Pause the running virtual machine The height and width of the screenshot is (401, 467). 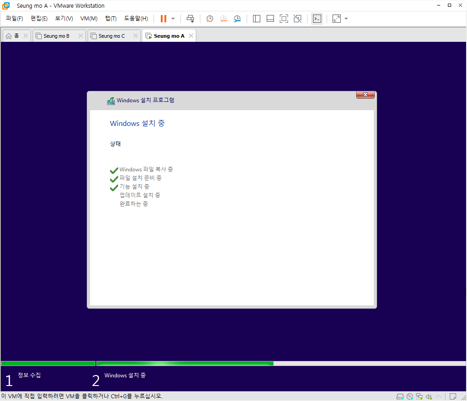pos(164,19)
